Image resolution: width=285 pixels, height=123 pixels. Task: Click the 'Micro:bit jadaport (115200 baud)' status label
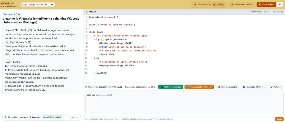[x=121, y=87]
